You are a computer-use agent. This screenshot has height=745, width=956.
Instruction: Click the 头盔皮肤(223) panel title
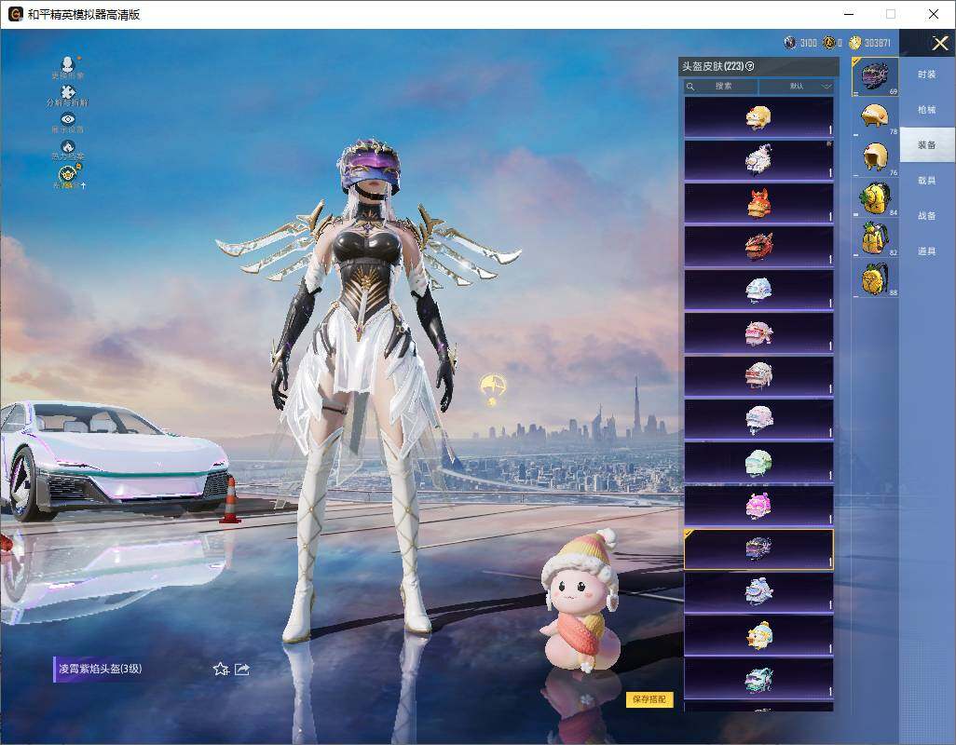pos(713,66)
